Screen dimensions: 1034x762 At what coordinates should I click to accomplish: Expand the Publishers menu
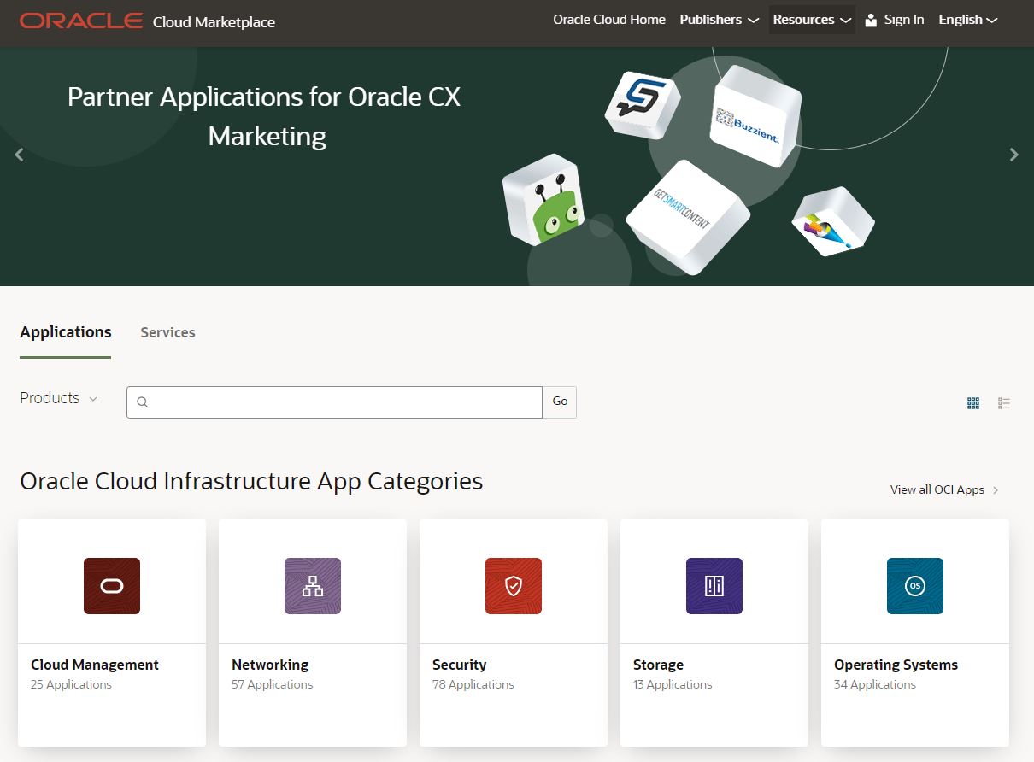(719, 20)
